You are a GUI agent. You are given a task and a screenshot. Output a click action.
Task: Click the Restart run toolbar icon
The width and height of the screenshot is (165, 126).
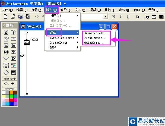[x=138, y=17]
